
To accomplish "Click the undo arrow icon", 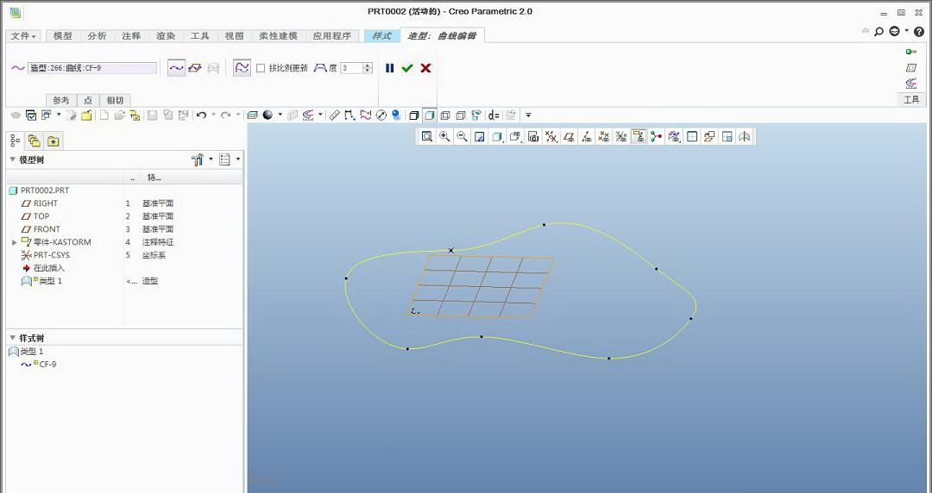I will click(201, 115).
